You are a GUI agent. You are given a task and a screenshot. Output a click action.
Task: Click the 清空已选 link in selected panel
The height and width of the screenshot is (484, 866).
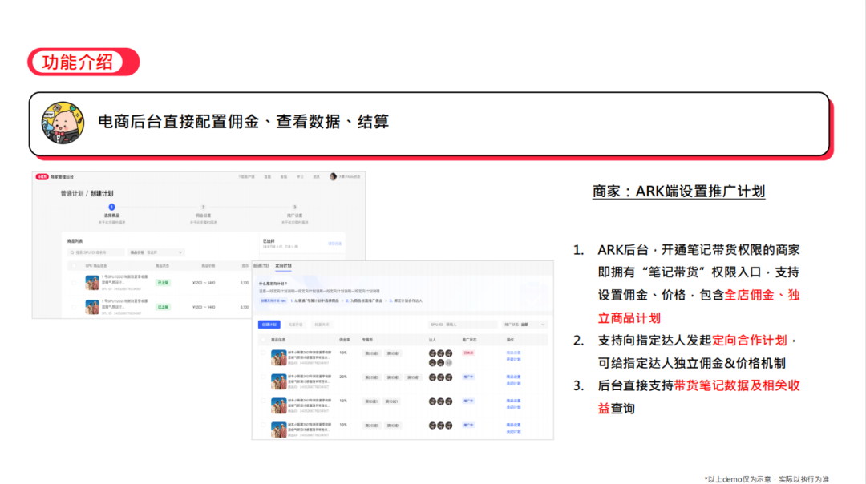click(x=334, y=243)
